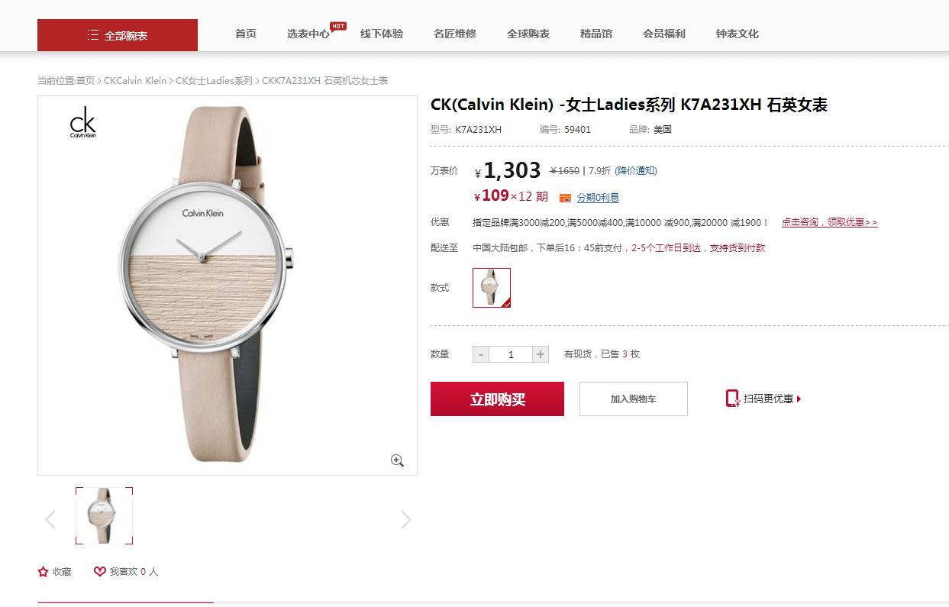Click the quantity input field

click(511, 354)
